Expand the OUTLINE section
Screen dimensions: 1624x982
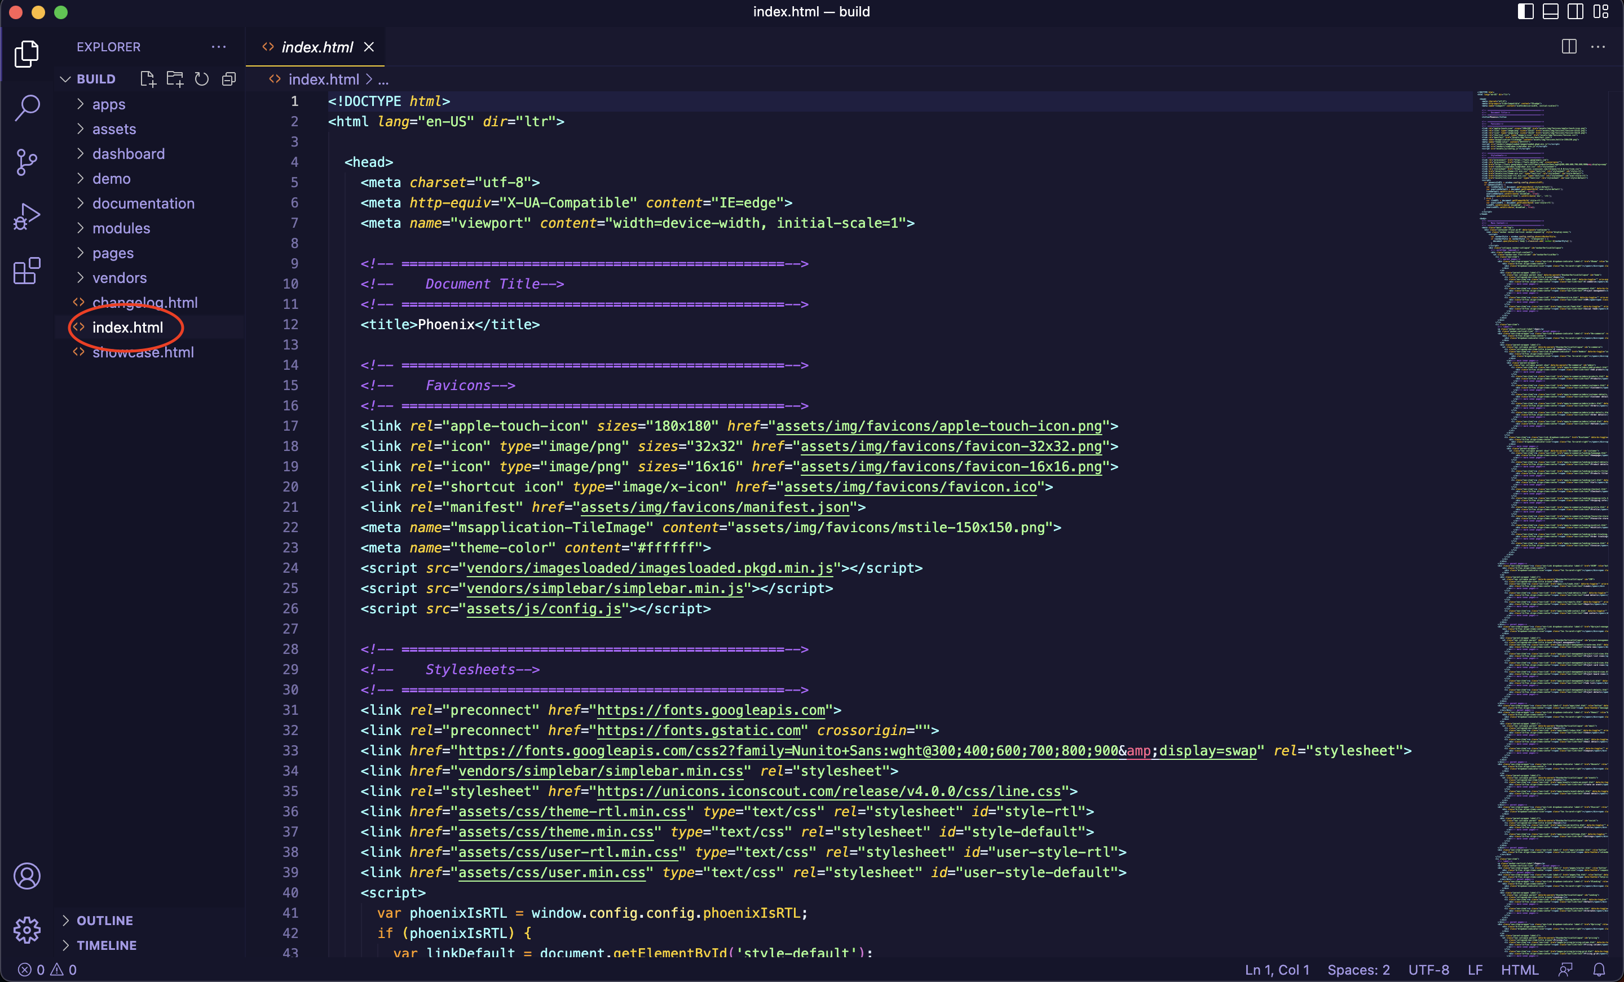click(x=150, y=920)
